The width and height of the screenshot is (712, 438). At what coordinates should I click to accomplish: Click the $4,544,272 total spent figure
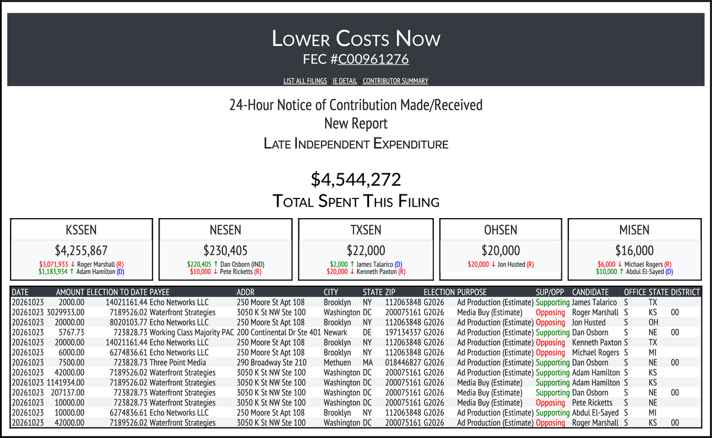(x=356, y=180)
